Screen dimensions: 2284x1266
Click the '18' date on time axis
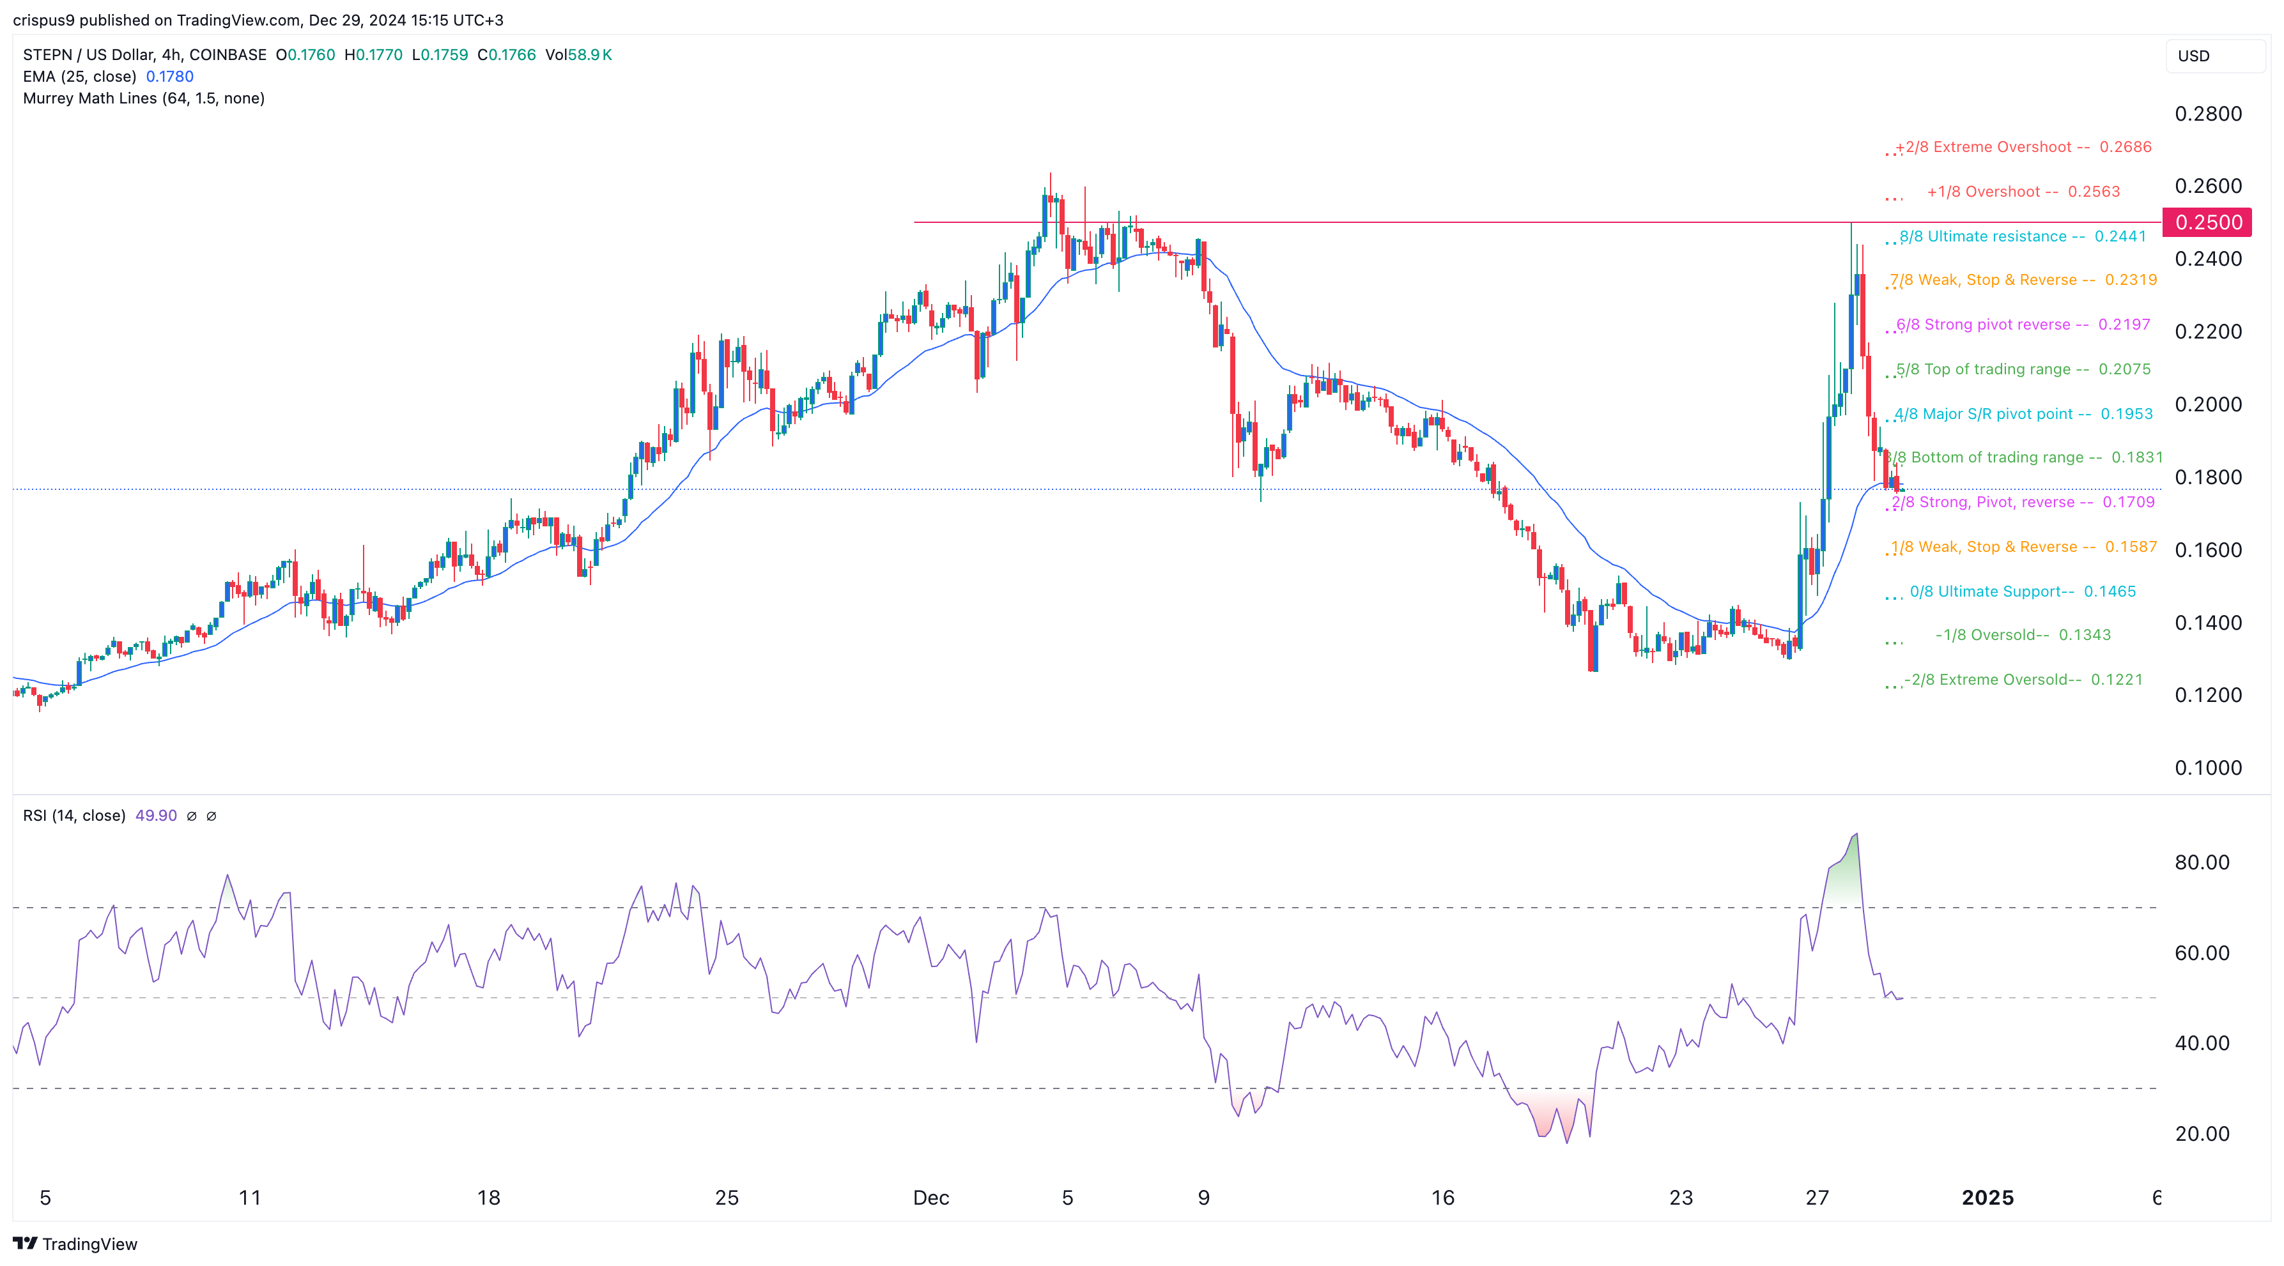(488, 1198)
